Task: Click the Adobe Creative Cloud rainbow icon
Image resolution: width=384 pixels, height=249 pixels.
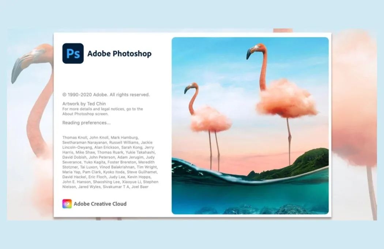Action: 67,204
